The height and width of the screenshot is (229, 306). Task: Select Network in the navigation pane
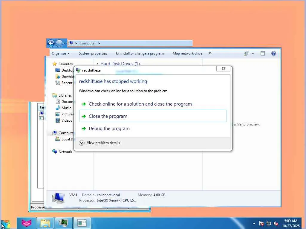[65, 152]
